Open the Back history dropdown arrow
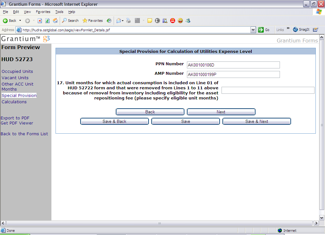 [x=20, y=21]
